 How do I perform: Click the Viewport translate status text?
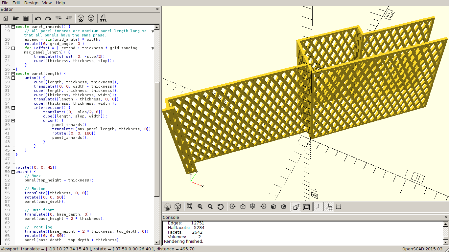97,249
